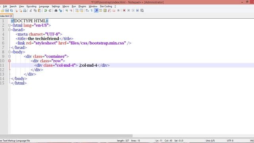Toggle synchronized horizontal scrolling
Image resolution: width=254 pixels, height=143 pixels.
click(81, 11)
